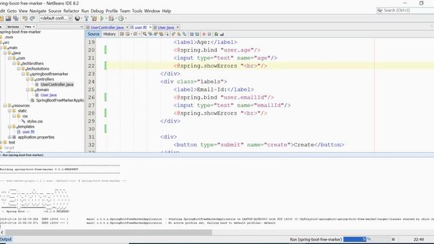The width and height of the screenshot is (434, 244).
Task: Switch to the User.java editor tab
Action: (165, 27)
